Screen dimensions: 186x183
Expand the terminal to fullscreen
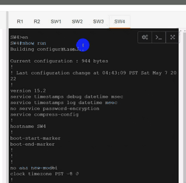click(173, 37)
